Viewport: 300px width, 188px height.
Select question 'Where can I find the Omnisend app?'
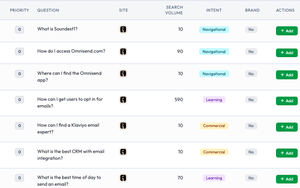[x=69, y=77]
